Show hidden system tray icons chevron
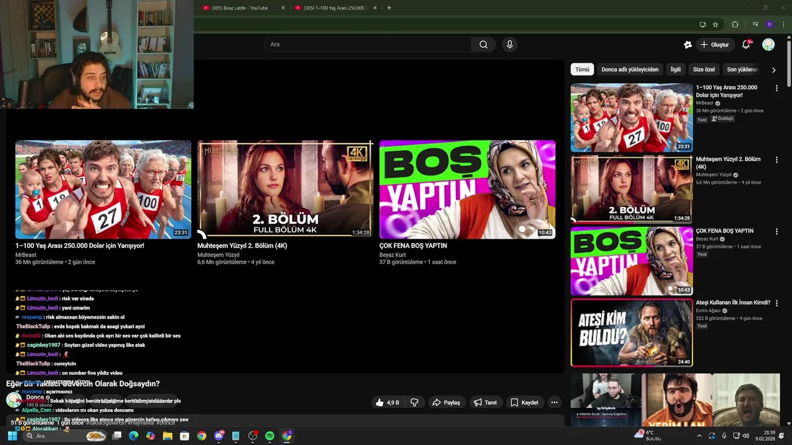The image size is (792, 445). point(699,436)
